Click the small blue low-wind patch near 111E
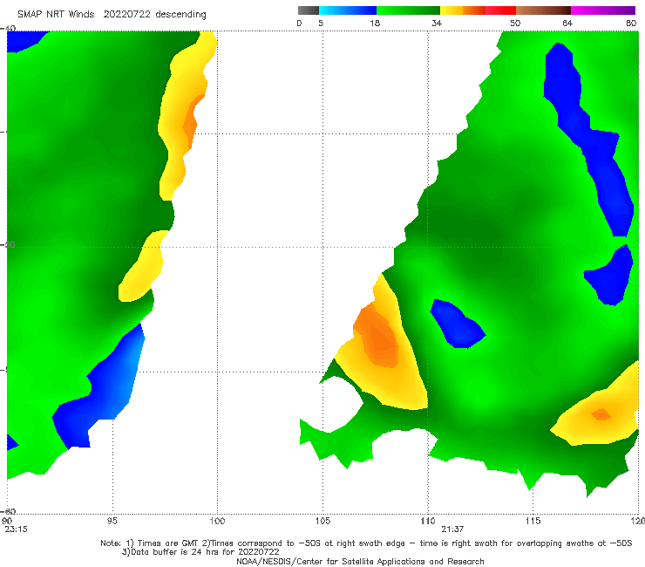 (x=457, y=324)
